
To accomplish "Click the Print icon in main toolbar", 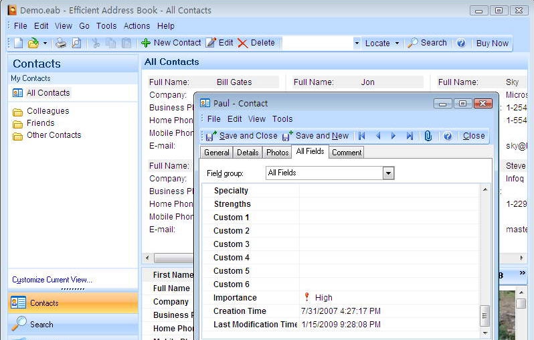I will point(61,43).
